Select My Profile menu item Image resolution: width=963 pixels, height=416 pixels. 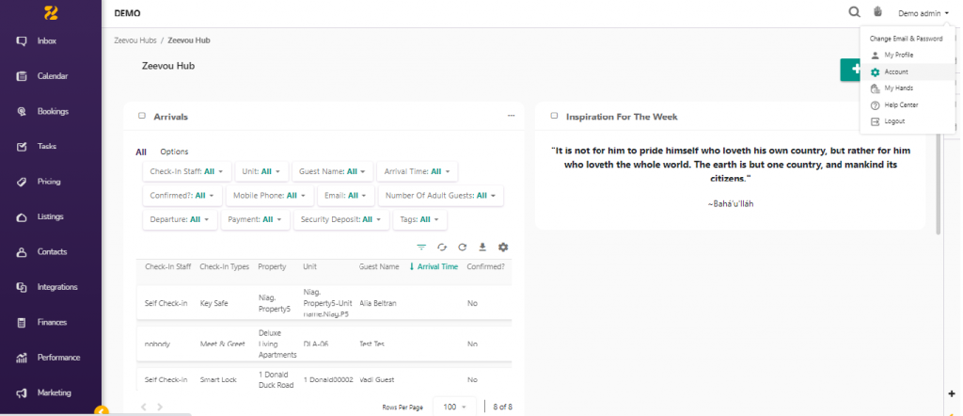(x=908, y=55)
